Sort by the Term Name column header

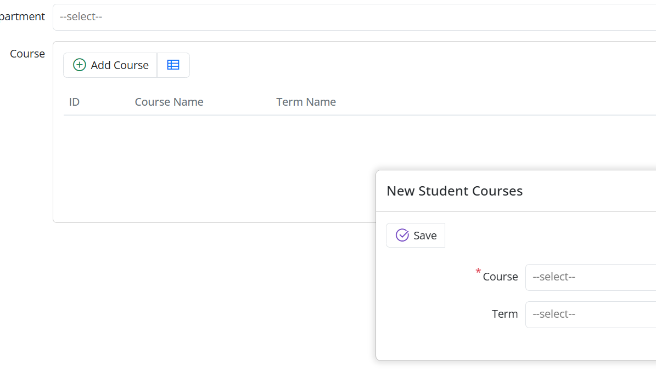tap(306, 102)
